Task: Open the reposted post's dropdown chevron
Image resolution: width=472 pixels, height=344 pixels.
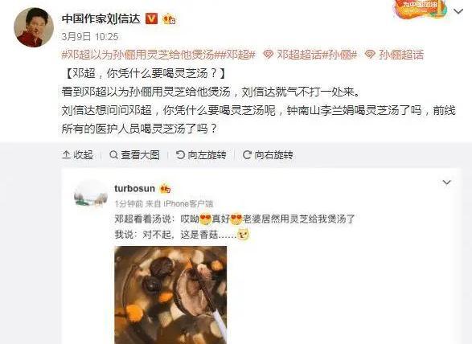Action: coord(447,182)
